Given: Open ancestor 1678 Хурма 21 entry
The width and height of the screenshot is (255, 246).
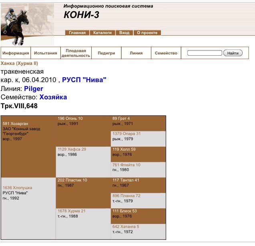Looking at the screenshot, I should tap(72, 211).
